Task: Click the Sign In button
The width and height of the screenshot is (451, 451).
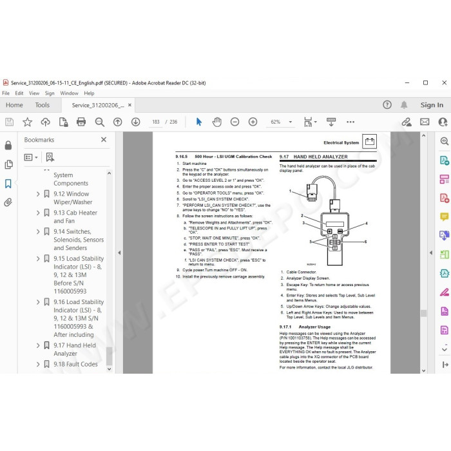Action: pyautogui.click(x=432, y=105)
